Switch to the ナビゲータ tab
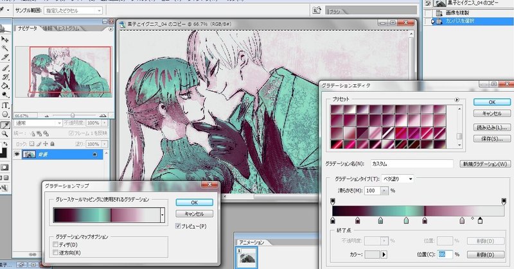The image size is (514, 269). click(x=28, y=29)
